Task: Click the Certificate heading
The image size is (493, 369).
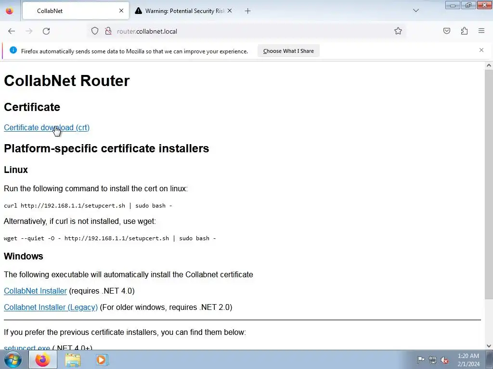Action: [32, 107]
